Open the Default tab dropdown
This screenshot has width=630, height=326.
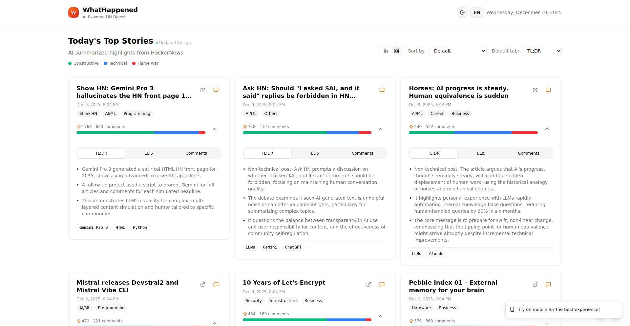click(541, 51)
